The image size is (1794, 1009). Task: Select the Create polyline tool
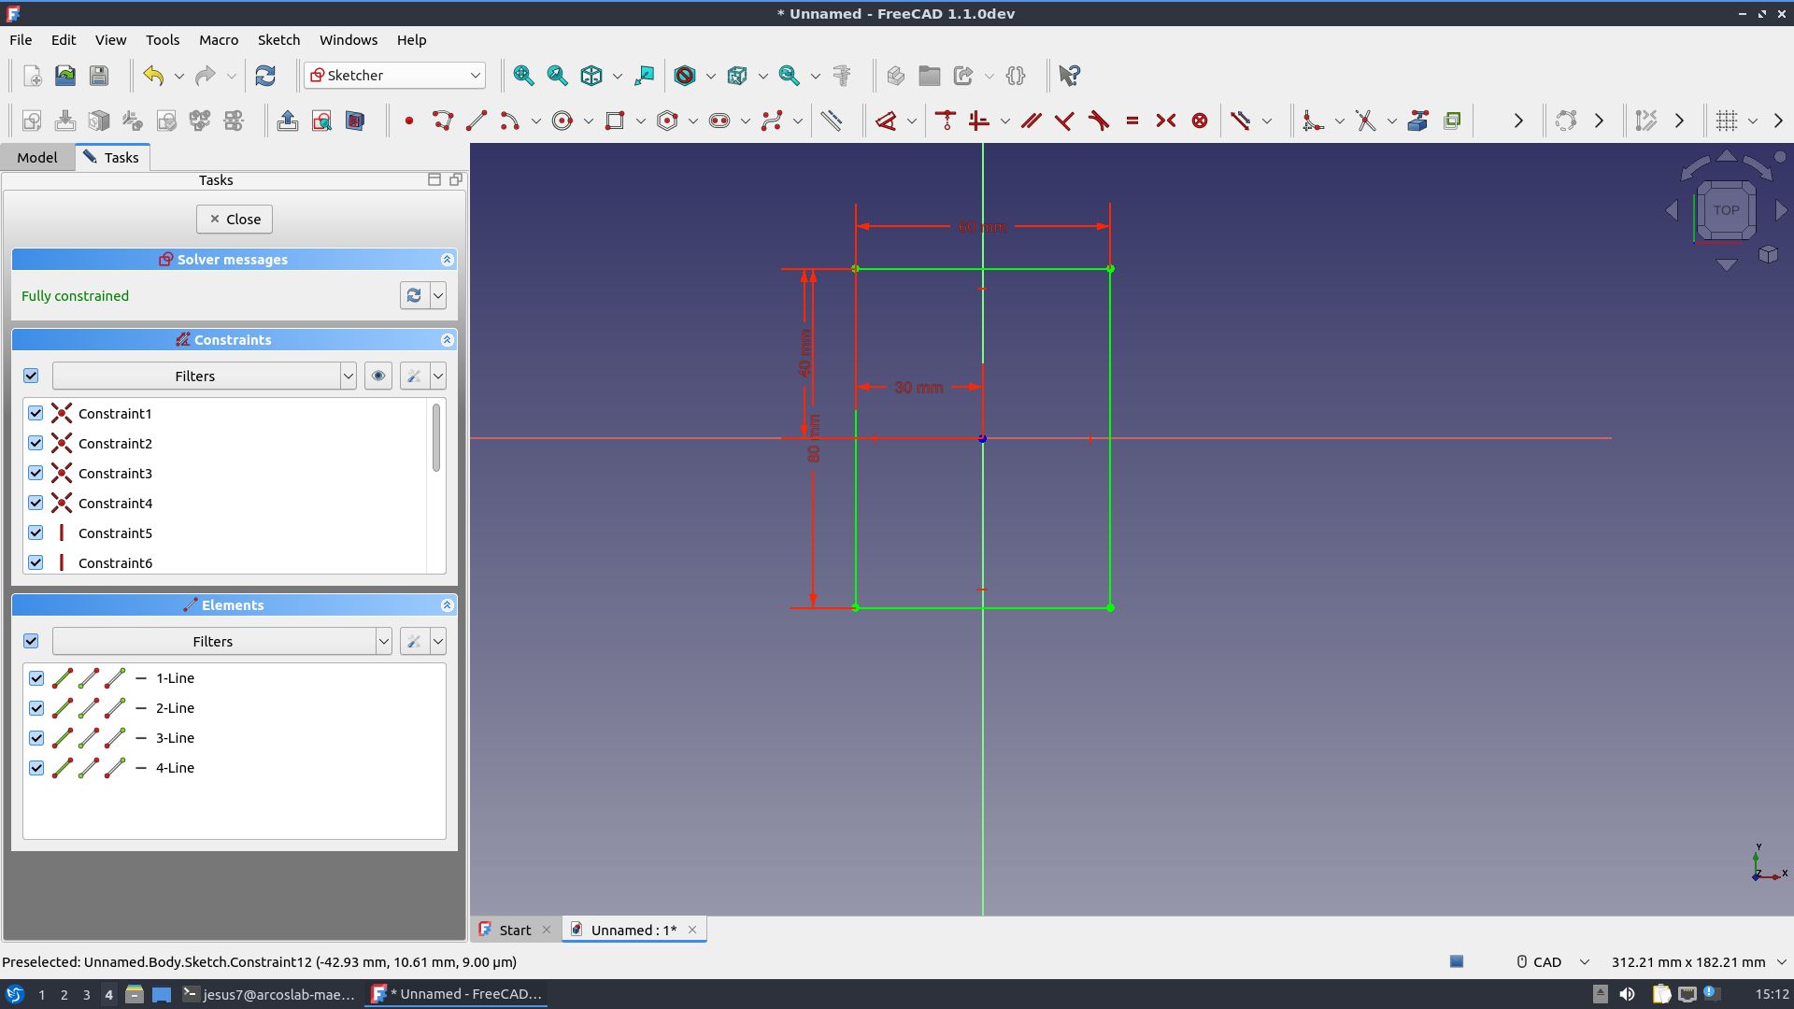point(443,121)
